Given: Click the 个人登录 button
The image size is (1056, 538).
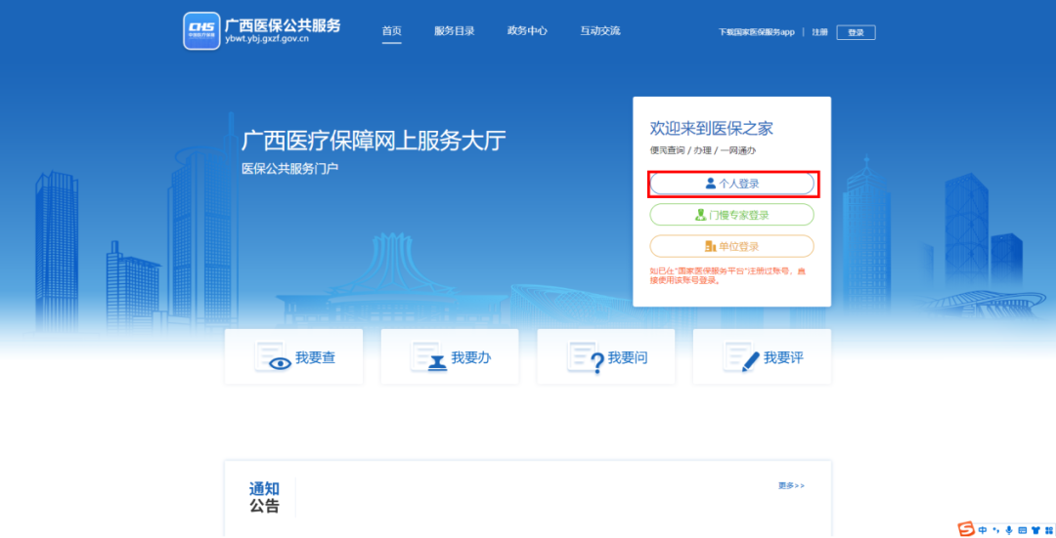Looking at the screenshot, I should coord(732,184).
